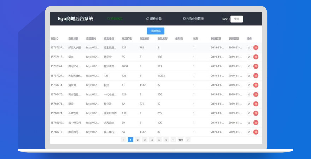311x159 pixels.
Task: Select page 5 in the pagination bar
Action: coord(159,140)
